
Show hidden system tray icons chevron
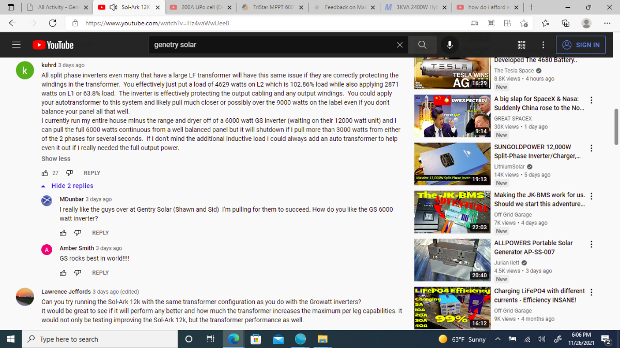(498, 339)
